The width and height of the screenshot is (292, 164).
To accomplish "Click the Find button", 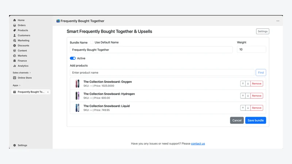I will (261, 73).
